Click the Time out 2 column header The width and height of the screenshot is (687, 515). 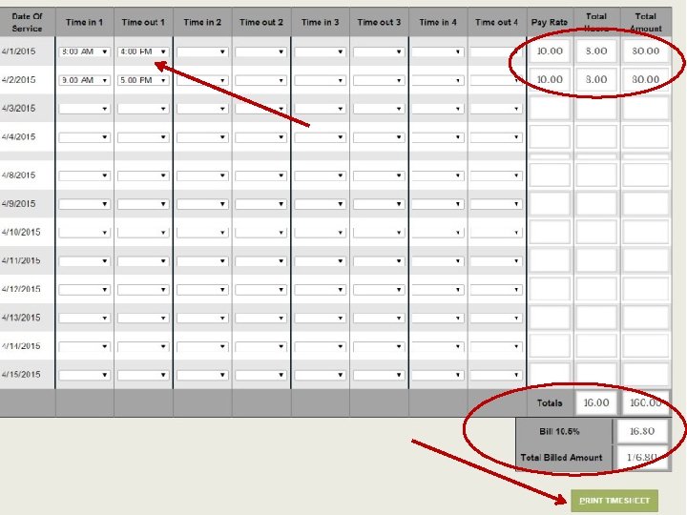261,22
